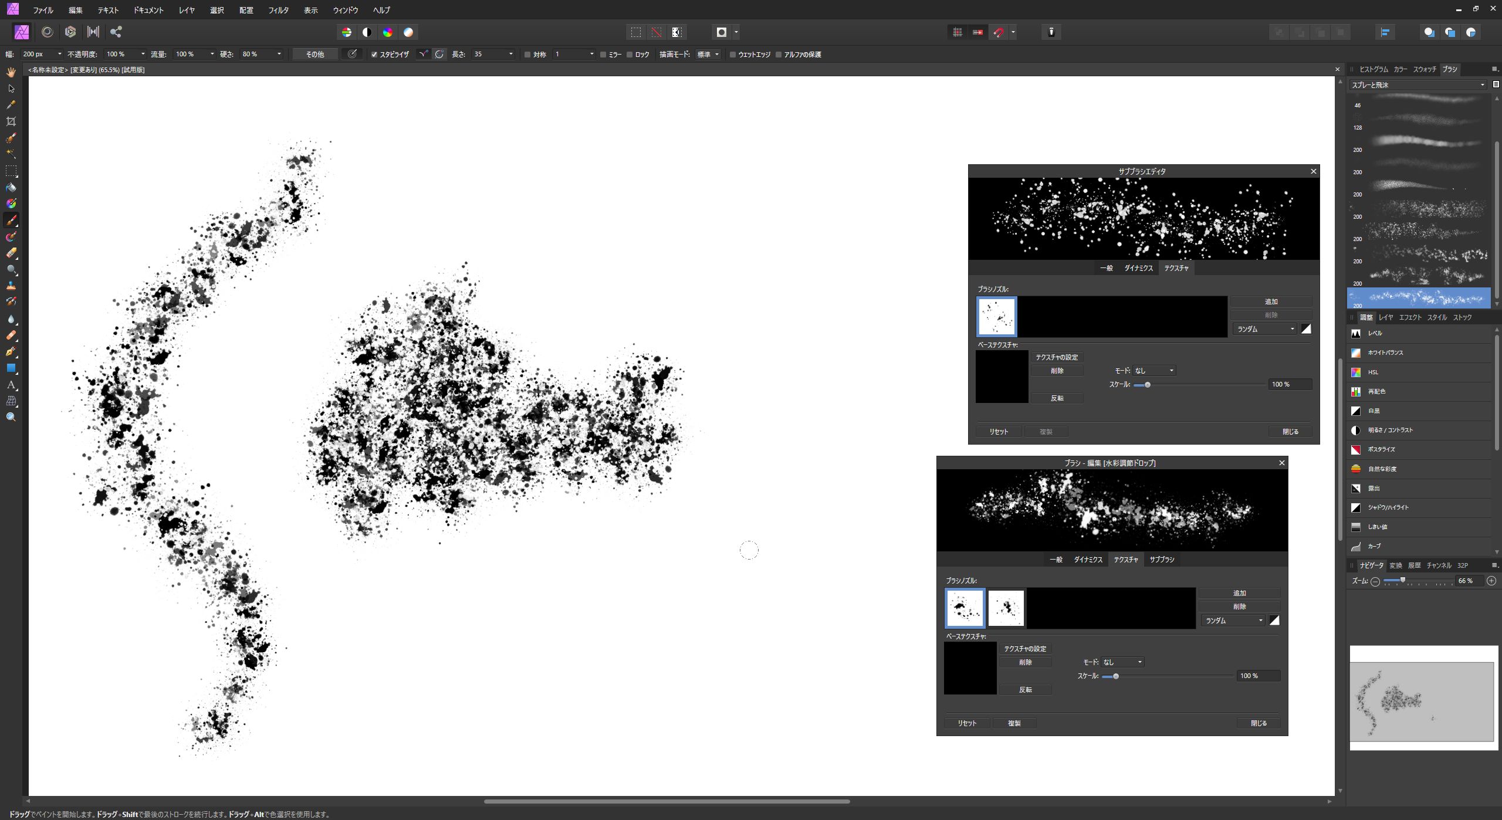Open the brush width dropdown
Image resolution: width=1502 pixels, height=820 pixels.
click(x=59, y=54)
